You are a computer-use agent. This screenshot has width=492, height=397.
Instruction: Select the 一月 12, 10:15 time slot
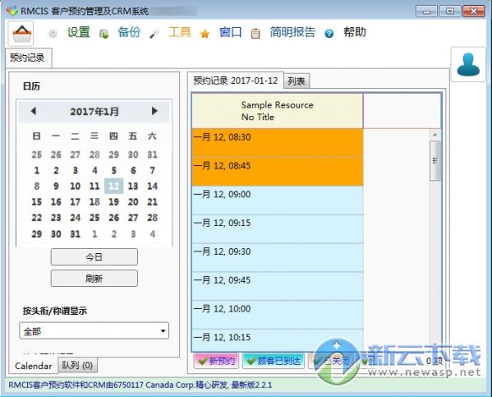(278, 340)
